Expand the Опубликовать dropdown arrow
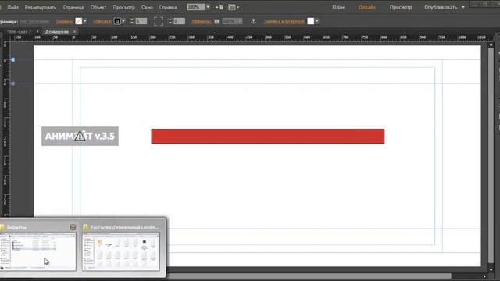500x281 pixels. pos(463,7)
